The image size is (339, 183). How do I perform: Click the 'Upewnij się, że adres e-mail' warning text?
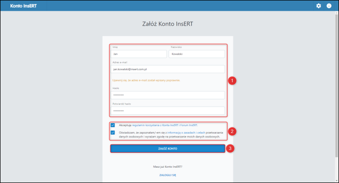pos(146,80)
